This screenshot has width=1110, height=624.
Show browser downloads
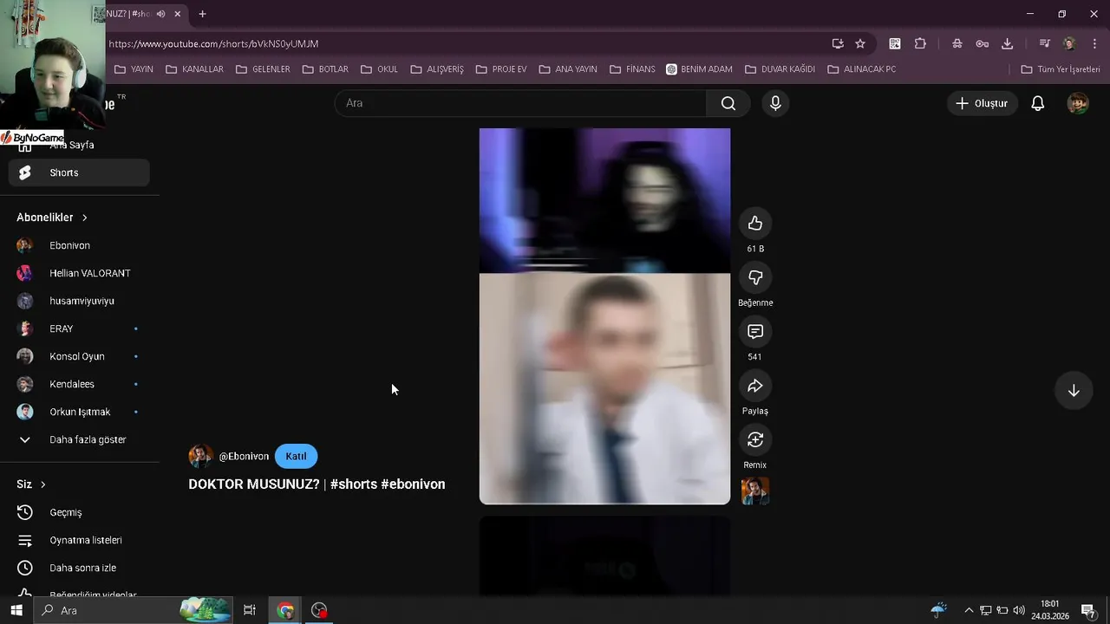(x=1007, y=43)
